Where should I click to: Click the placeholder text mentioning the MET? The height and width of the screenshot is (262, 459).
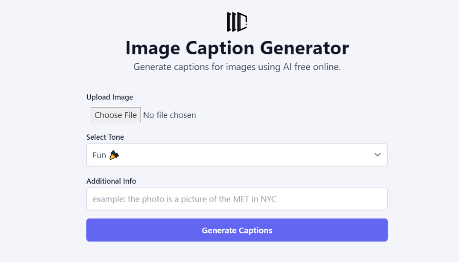tap(184, 199)
